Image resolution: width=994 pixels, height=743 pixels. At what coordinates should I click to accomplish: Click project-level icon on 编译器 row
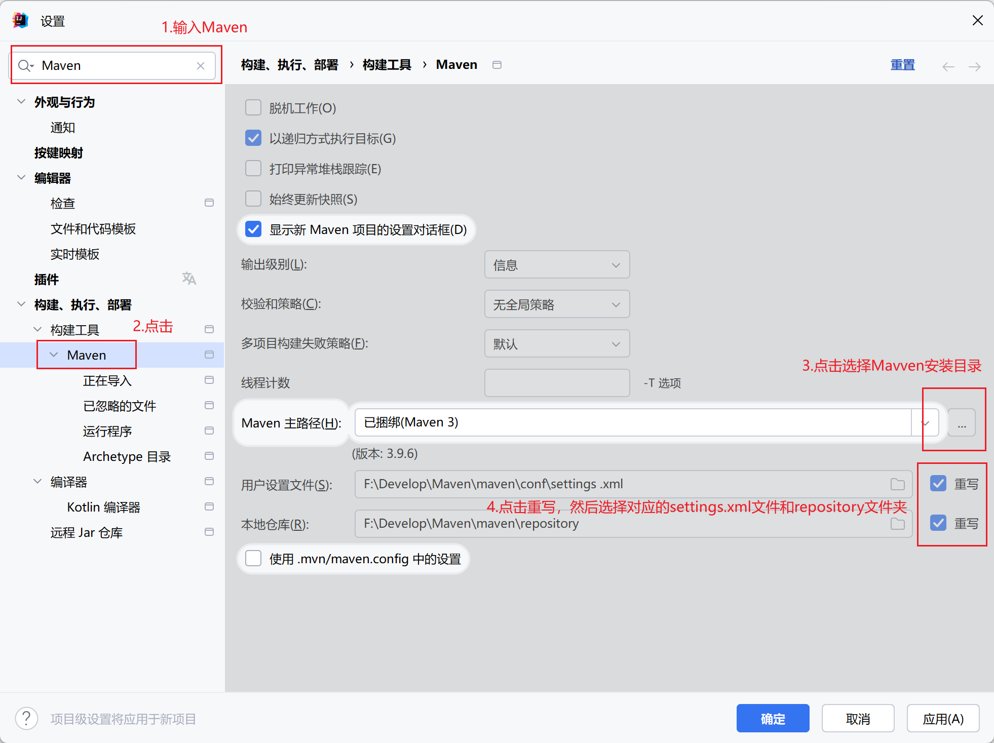point(209,481)
